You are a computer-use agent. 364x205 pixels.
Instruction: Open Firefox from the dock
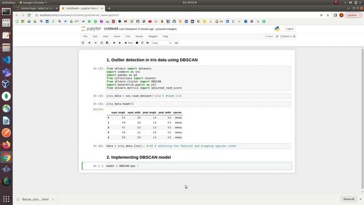(x=6, y=145)
